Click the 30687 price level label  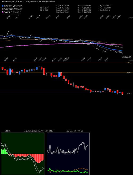click(x=129, y=63)
